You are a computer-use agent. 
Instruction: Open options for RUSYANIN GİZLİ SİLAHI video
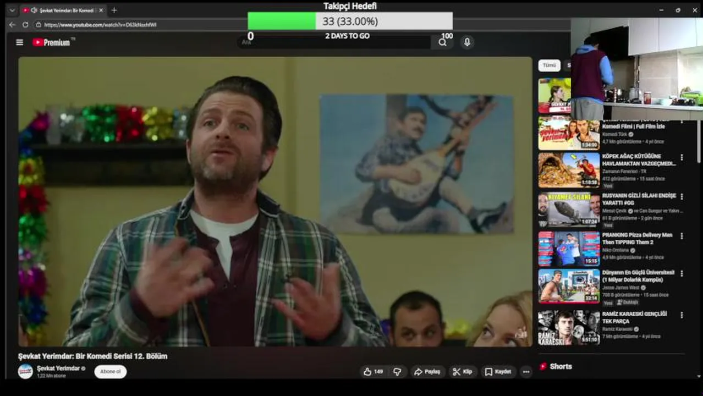click(682, 196)
